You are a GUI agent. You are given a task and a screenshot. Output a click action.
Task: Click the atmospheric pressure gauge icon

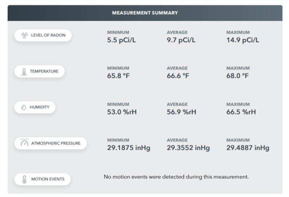point(25,143)
